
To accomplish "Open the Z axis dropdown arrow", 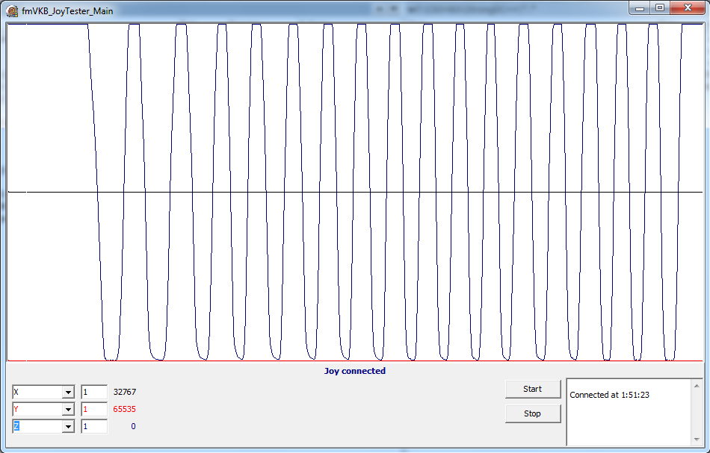I will pyautogui.click(x=68, y=426).
